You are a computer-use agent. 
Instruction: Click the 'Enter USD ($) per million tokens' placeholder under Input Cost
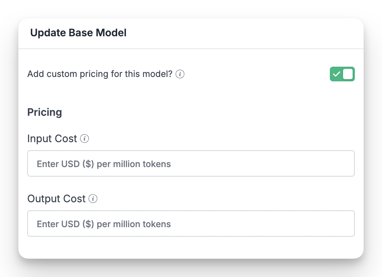104,164
